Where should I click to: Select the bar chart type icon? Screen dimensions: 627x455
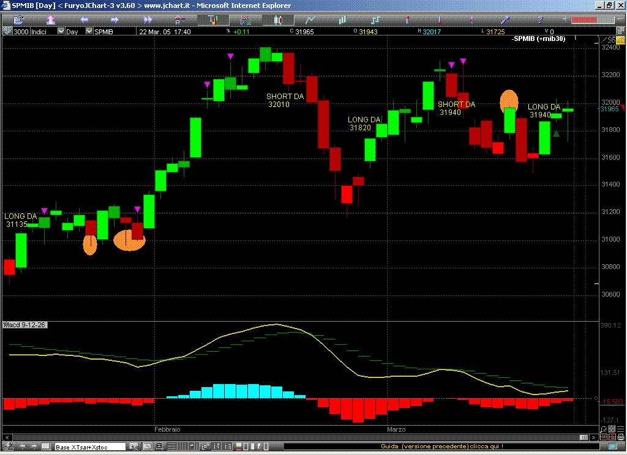click(342, 20)
